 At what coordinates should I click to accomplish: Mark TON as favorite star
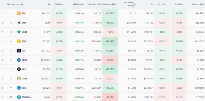(x=2, y=88)
